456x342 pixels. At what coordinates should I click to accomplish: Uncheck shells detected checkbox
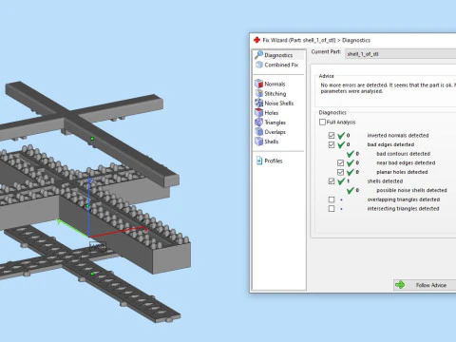tap(332, 181)
